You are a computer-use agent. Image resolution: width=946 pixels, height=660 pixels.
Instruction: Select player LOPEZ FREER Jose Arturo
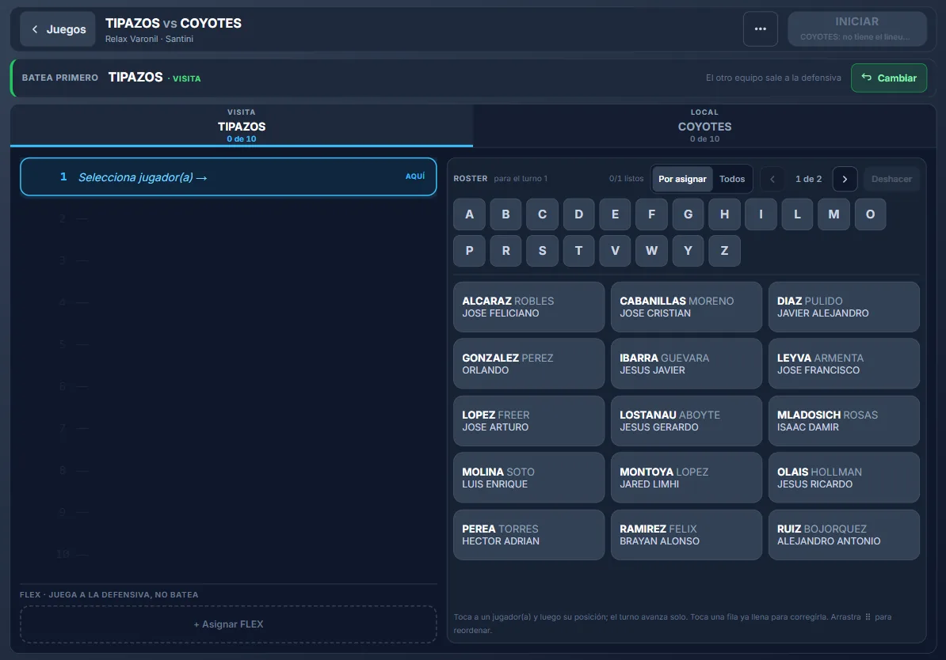tap(529, 421)
